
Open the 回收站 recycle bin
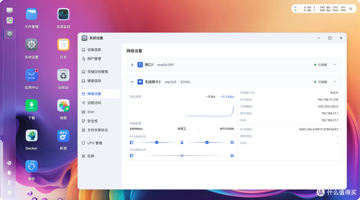coord(63,75)
